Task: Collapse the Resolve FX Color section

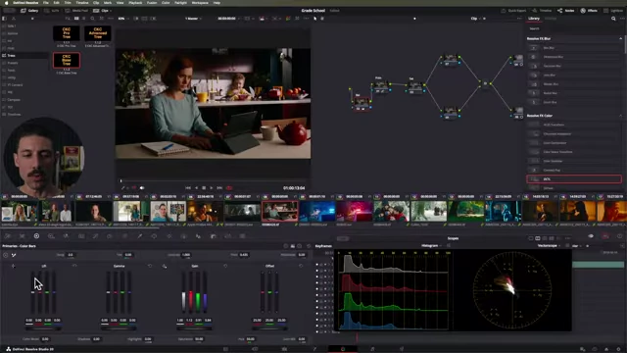Action: (620, 116)
